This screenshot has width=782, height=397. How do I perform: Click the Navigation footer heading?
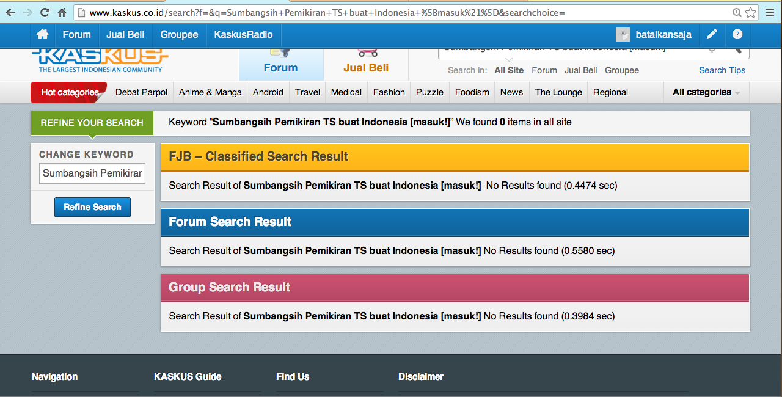click(55, 377)
